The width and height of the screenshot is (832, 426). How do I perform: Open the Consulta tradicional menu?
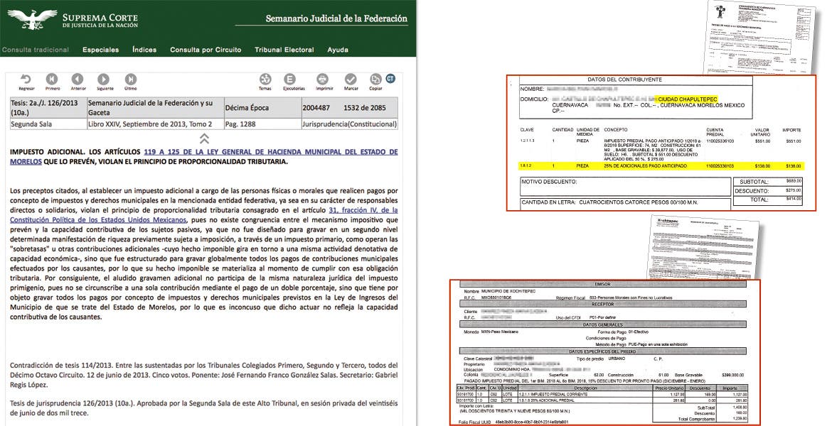[x=35, y=50]
